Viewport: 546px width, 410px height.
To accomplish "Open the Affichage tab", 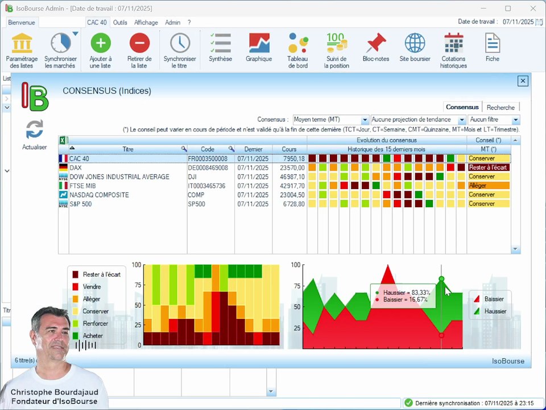I will pyautogui.click(x=146, y=22).
